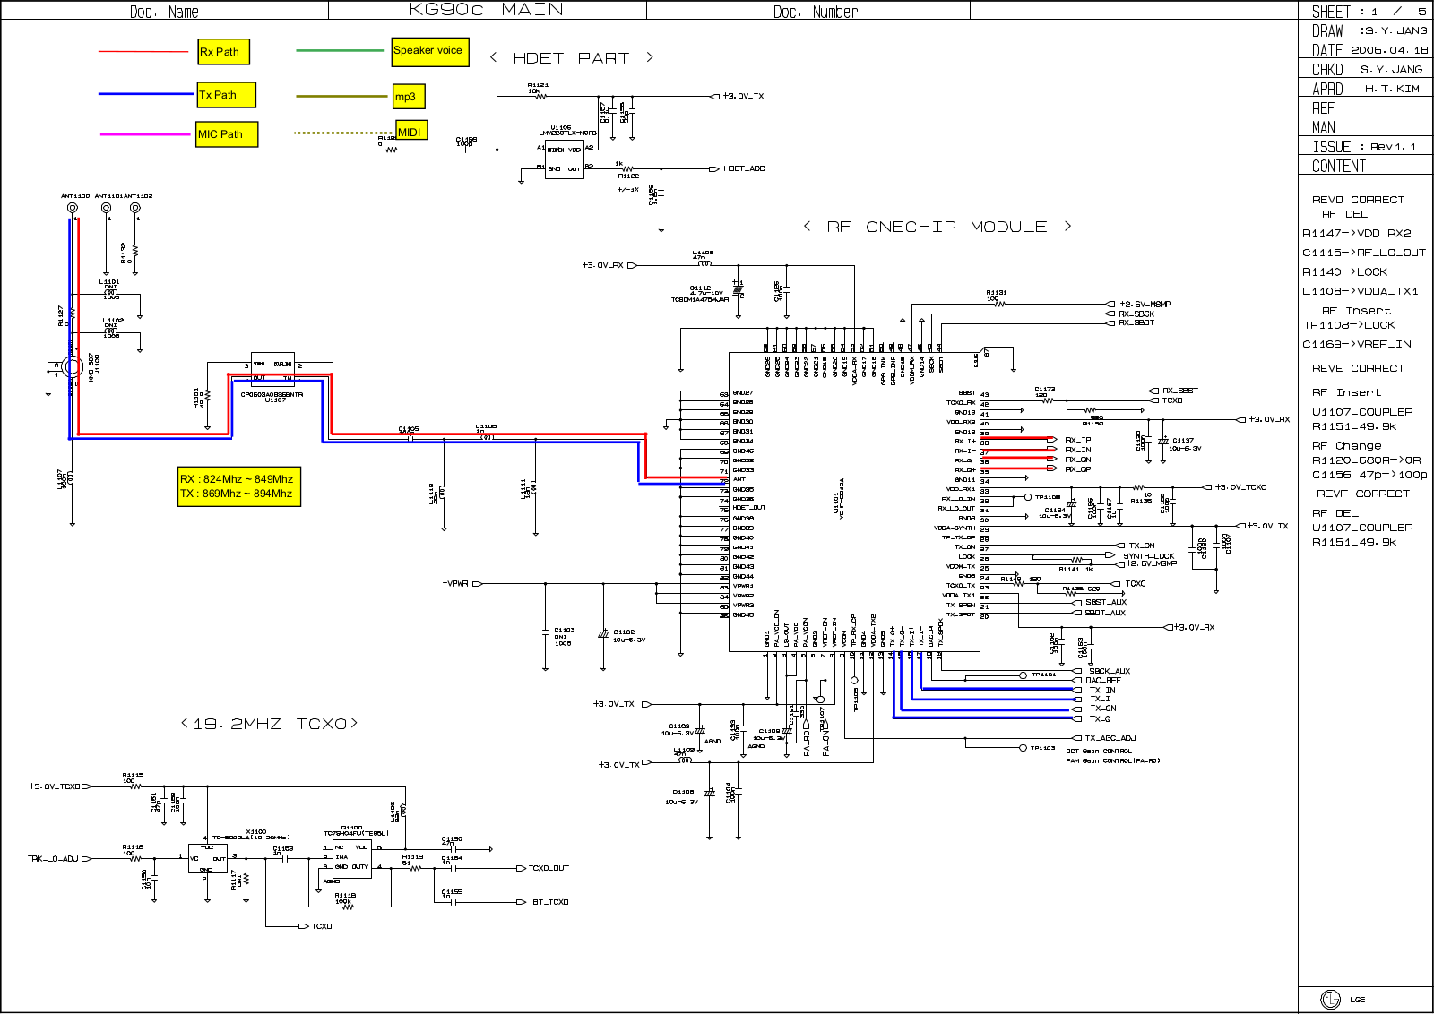
Task: Click the KG90c MAIN title text
Action: 487,10
